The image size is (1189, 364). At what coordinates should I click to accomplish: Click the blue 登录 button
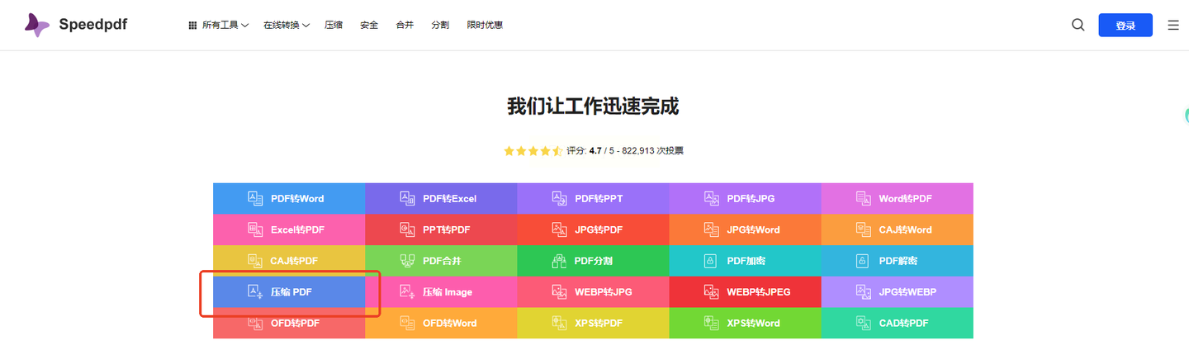(1125, 26)
